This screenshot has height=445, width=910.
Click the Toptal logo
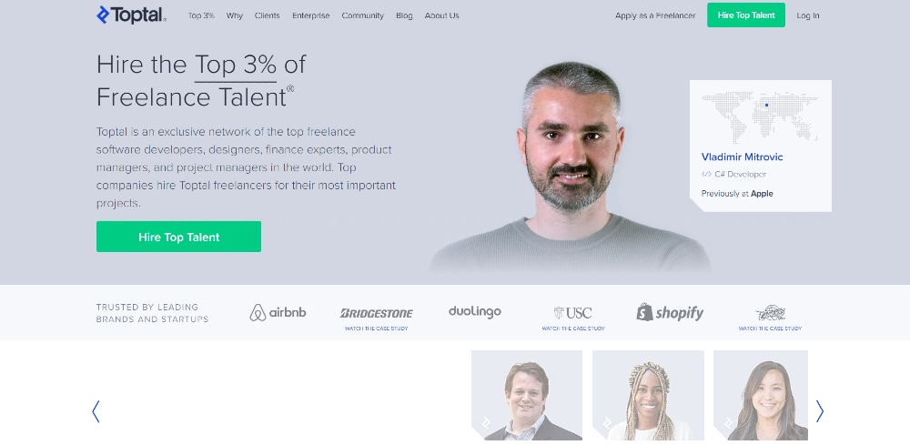(x=131, y=15)
